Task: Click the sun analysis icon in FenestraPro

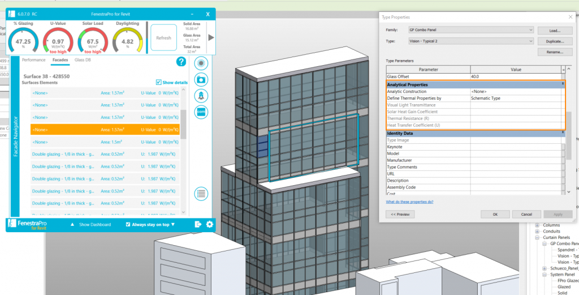Action: 201,63
